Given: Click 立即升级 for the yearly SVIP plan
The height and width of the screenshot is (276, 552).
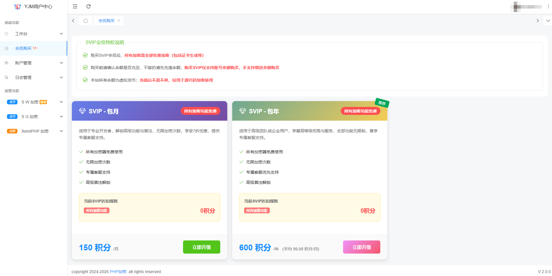Looking at the screenshot, I should [361, 247].
